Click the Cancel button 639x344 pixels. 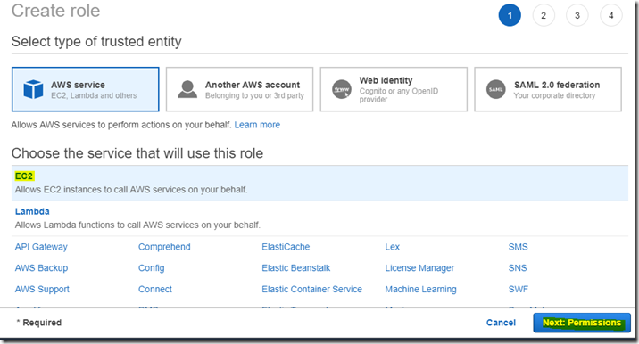501,323
